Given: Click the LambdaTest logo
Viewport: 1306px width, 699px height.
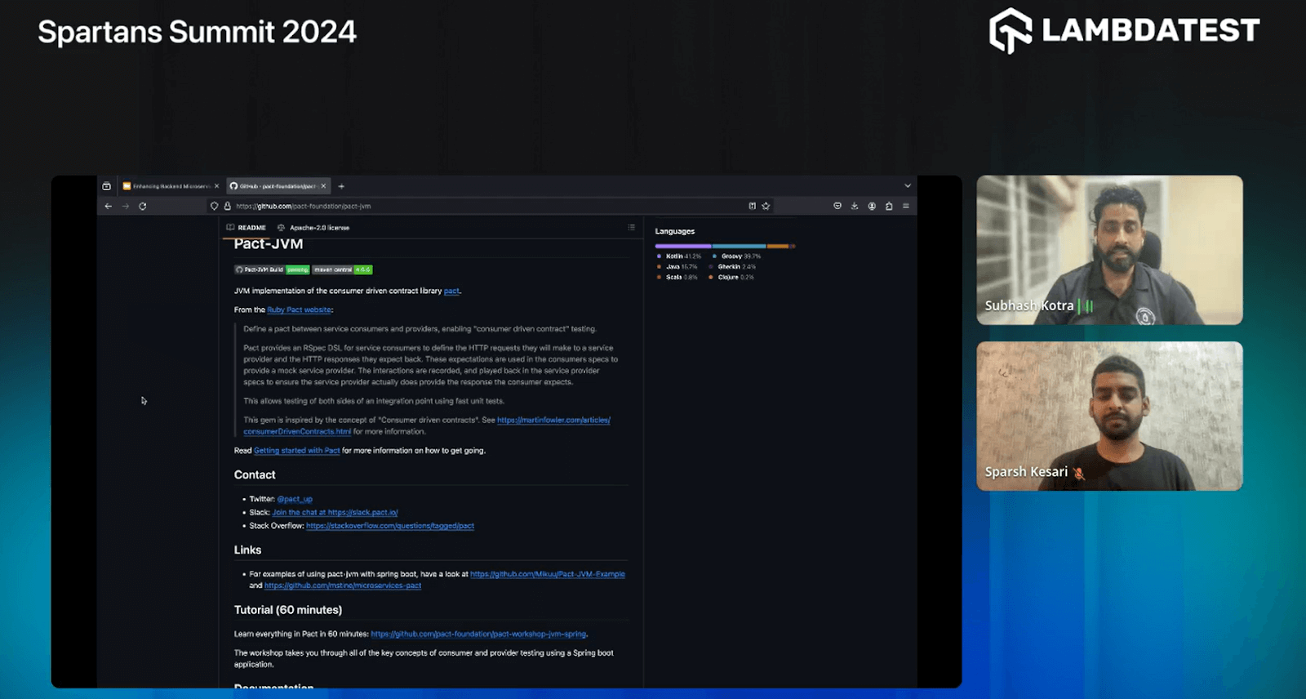Looking at the screenshot, I should pos(1124,31).
